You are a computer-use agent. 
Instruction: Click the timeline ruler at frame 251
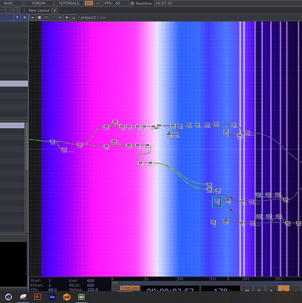[279, 279]
